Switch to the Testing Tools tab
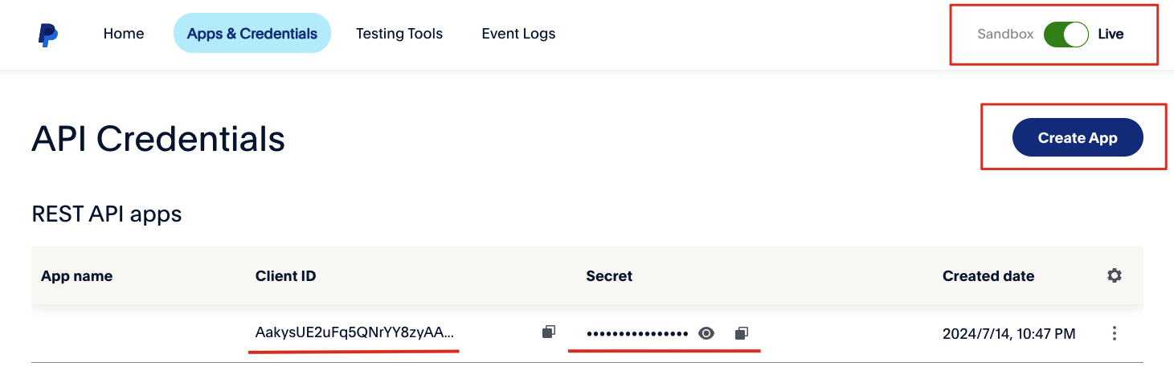The width and height of the screenshot is (1174, 391). pos(399,34)
